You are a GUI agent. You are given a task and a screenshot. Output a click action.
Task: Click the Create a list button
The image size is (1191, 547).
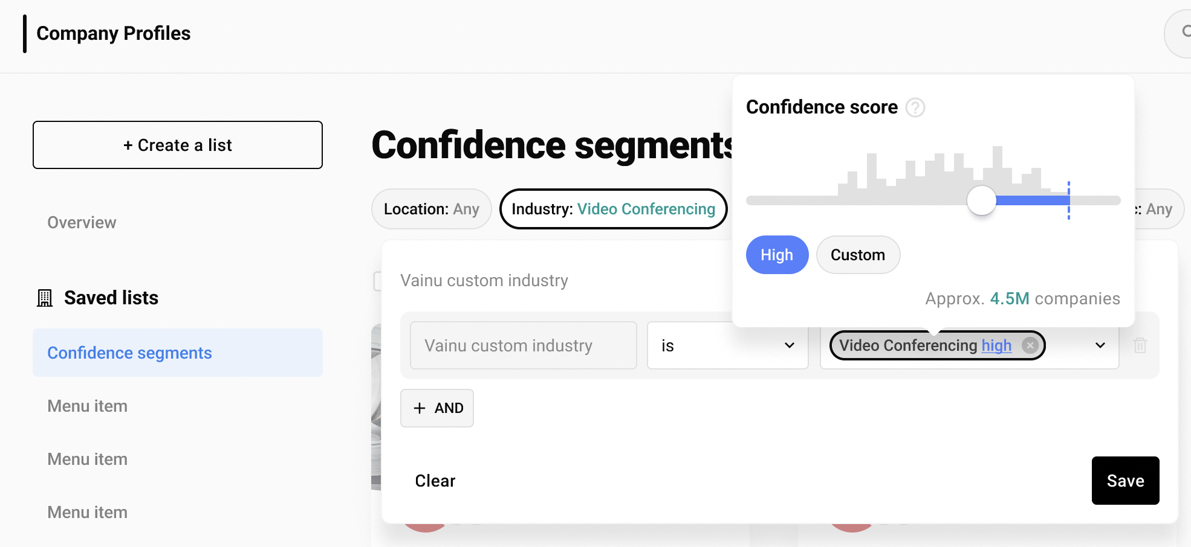pyautogui.click(x=177, y=145)
